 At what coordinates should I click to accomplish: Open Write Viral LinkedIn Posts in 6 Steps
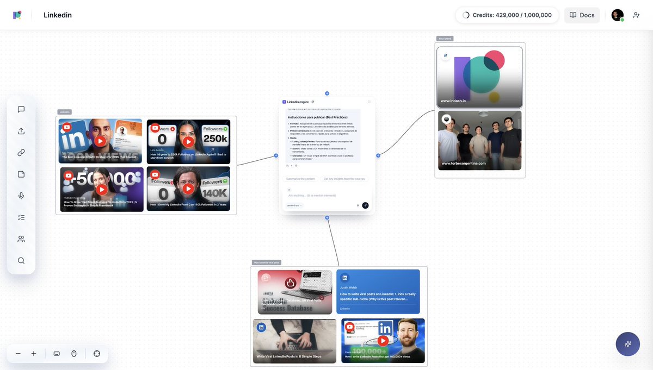coord(294,341)
